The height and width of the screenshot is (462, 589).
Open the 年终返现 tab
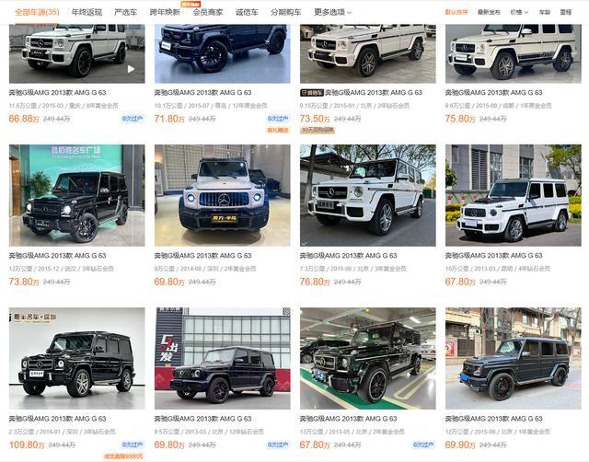[x=87, y=12]
